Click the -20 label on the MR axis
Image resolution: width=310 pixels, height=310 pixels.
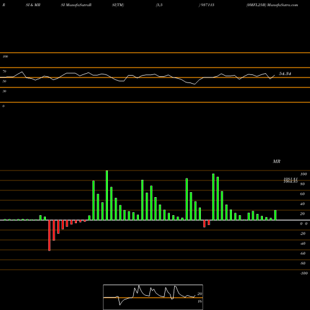tap(303, 234)
